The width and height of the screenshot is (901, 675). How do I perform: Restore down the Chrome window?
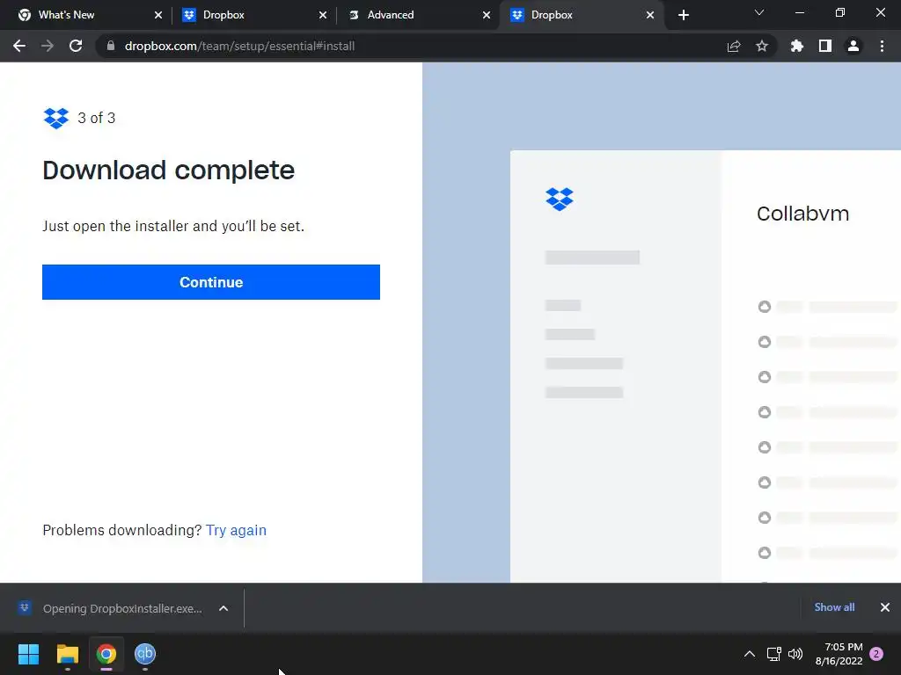840,12
